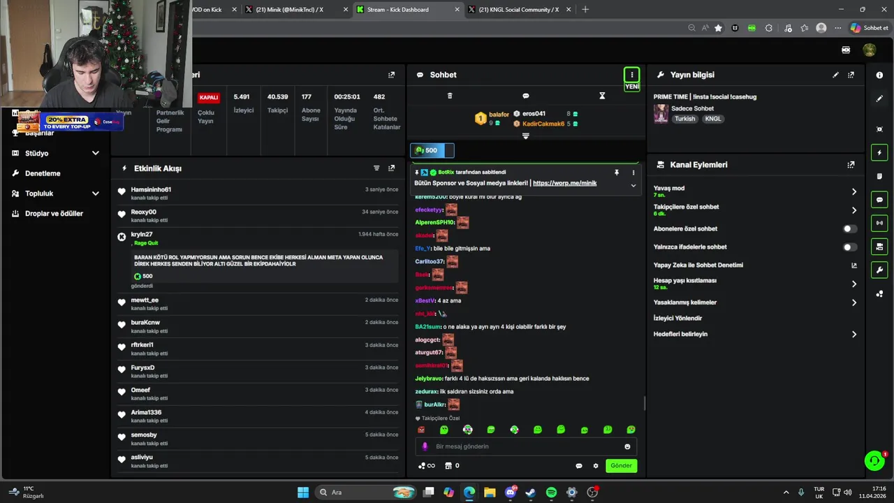Click the KNGL tag in Yayın bilgisi

coord(713,119)
